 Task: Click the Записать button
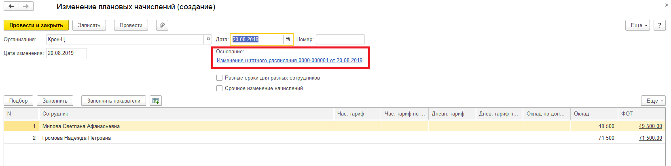[89, 25]
